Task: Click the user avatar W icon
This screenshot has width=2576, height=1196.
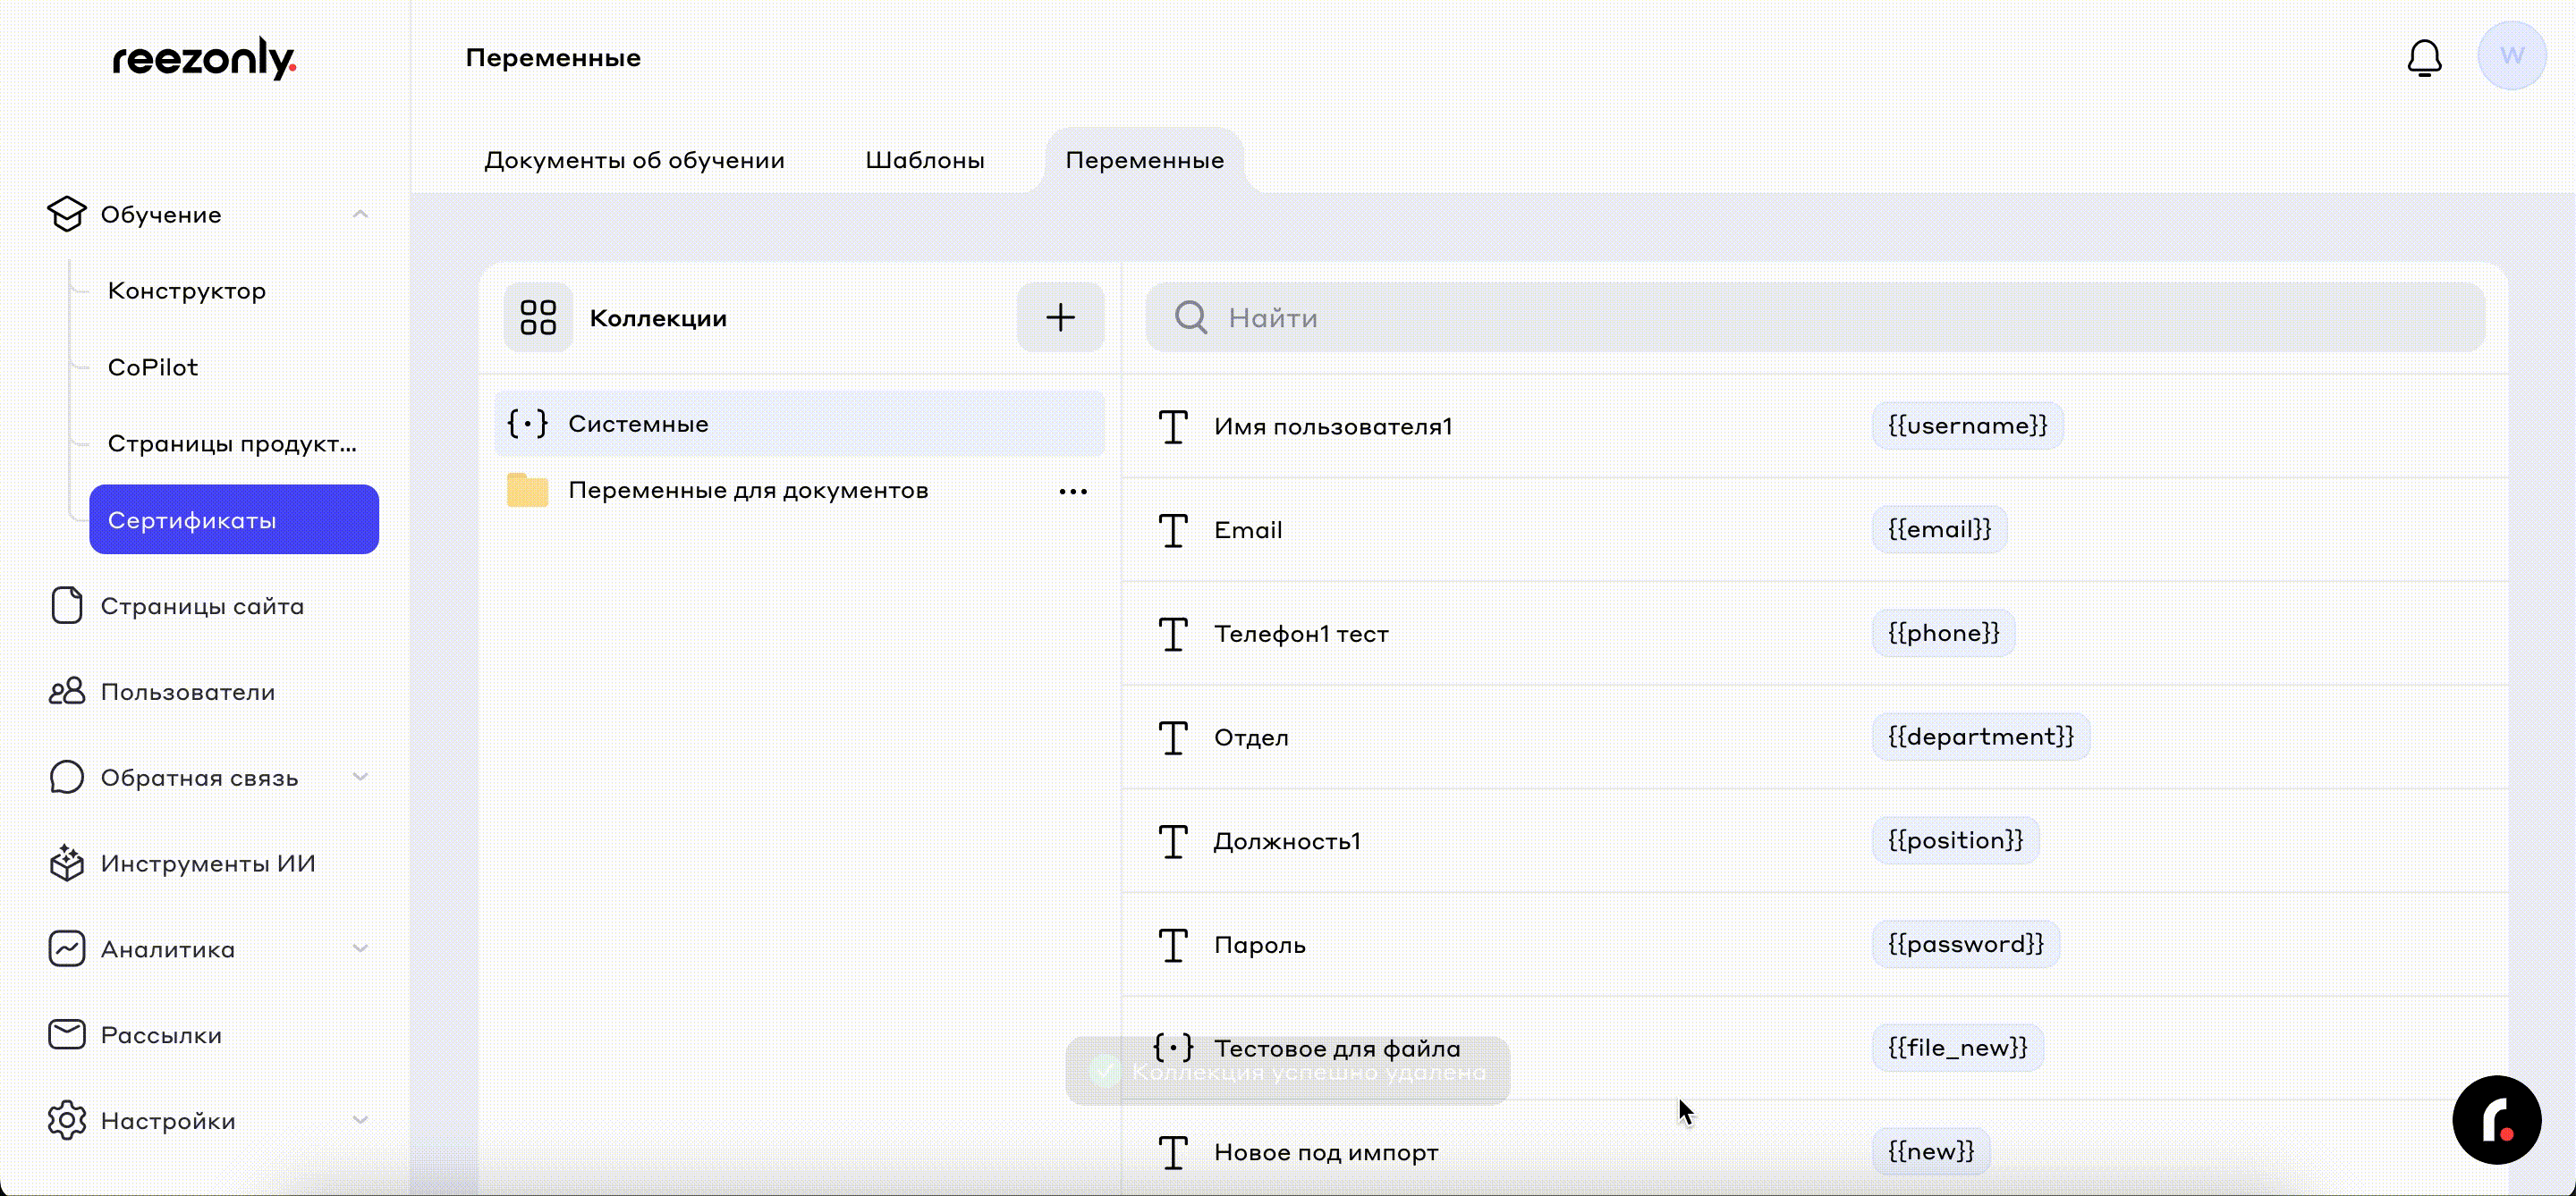Action: (x=2510, y=56)
